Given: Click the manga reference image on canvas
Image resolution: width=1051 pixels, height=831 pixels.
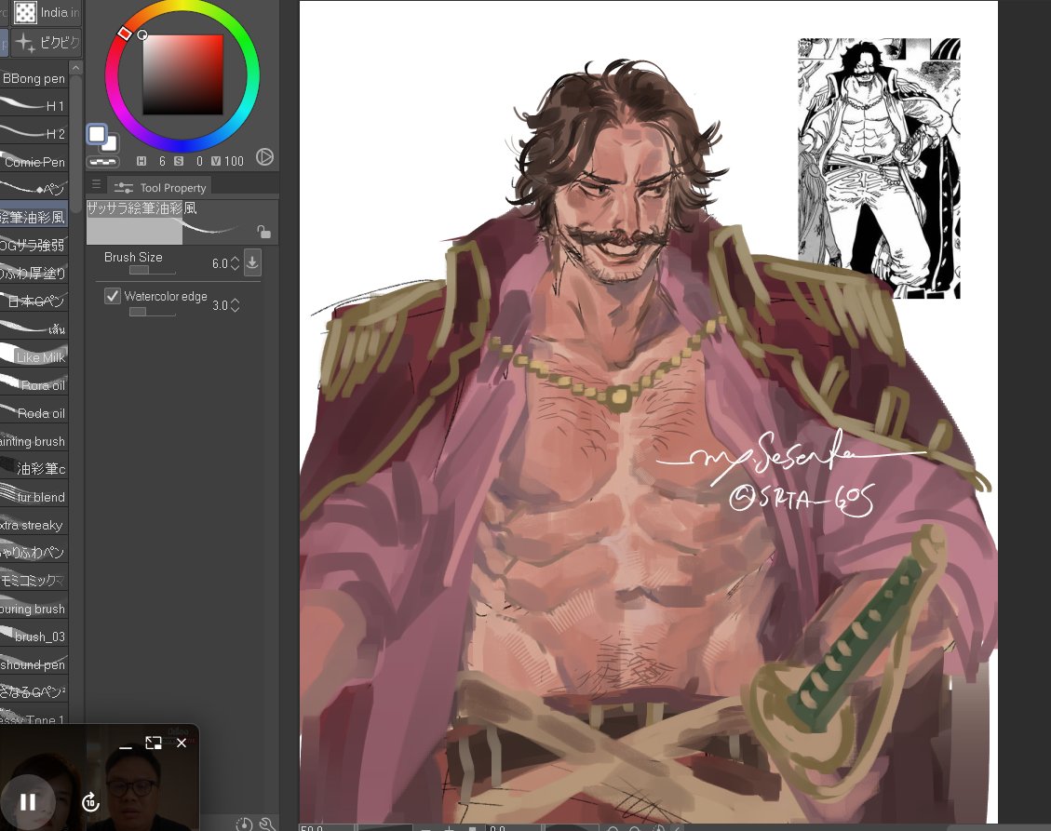Looking at the screenshot, I should click(879, 168).
